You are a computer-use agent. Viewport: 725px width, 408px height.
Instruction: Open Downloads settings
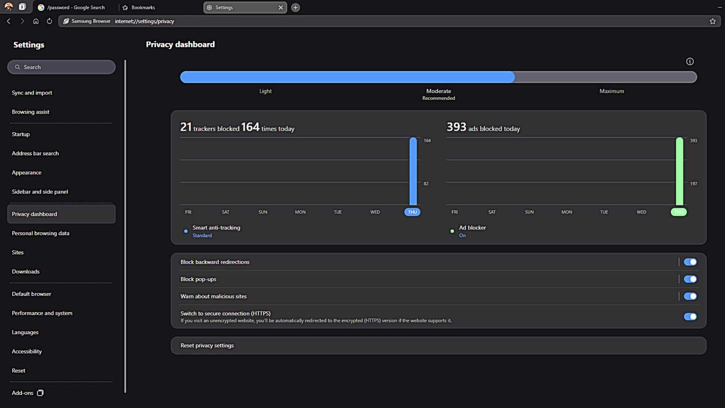[x=62, y=272]
